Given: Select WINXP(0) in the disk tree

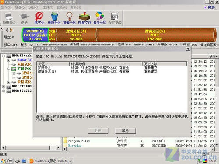Looking at the screenshot, I should 25,60.
